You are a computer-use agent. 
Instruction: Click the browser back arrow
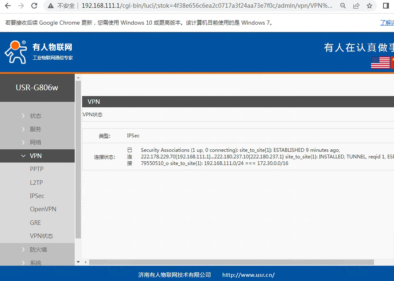8,6
